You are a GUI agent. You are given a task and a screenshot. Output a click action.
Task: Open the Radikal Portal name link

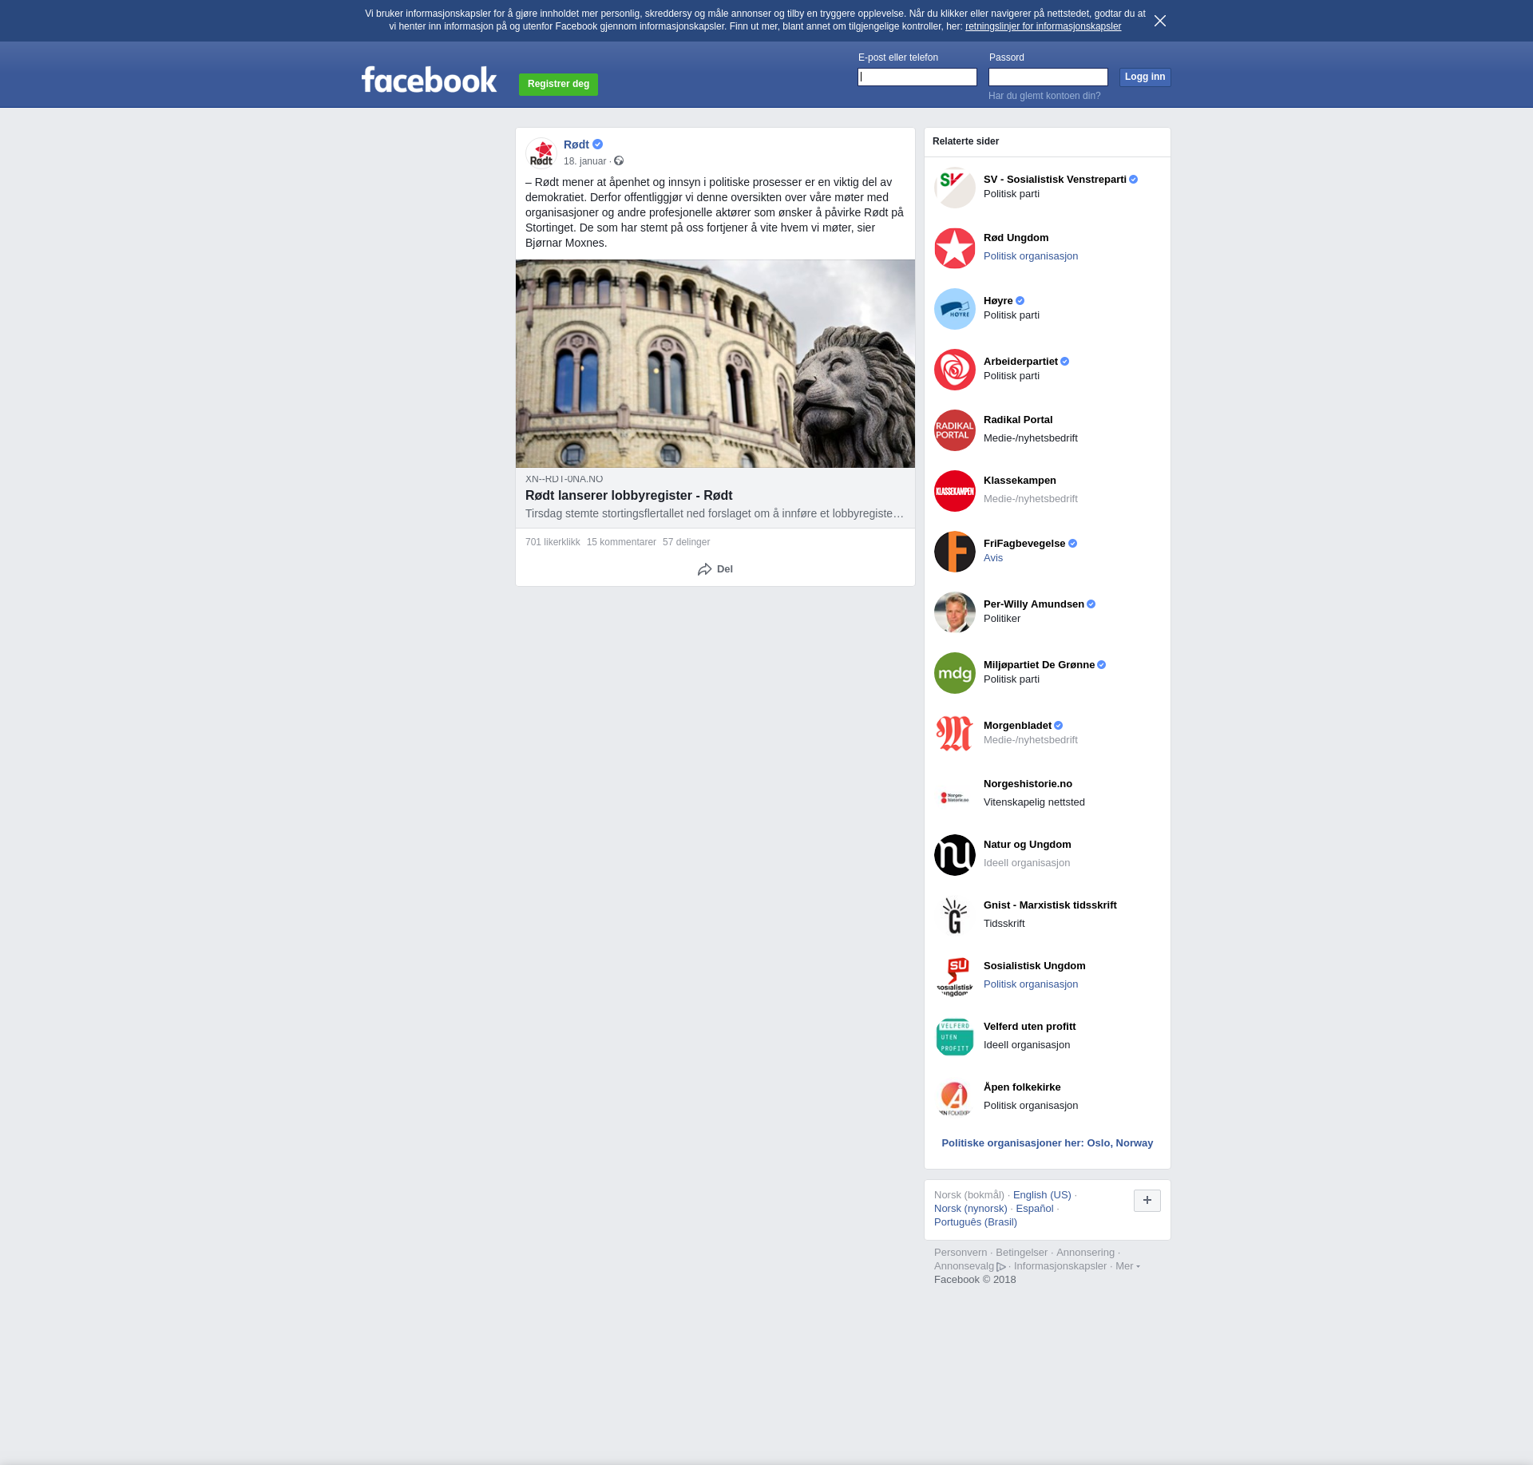[x=1018, y=420]
